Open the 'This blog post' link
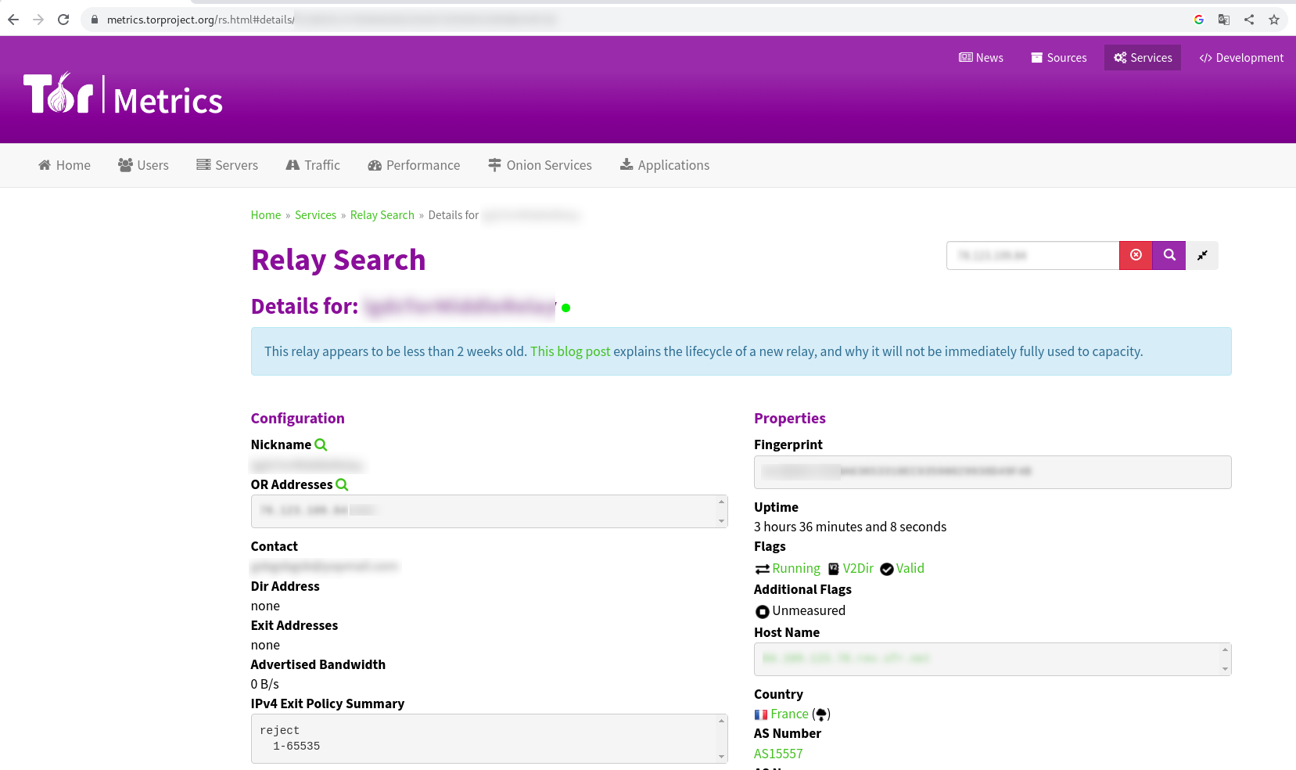The width and height of the screenshot is (1296, 770). 570,351
